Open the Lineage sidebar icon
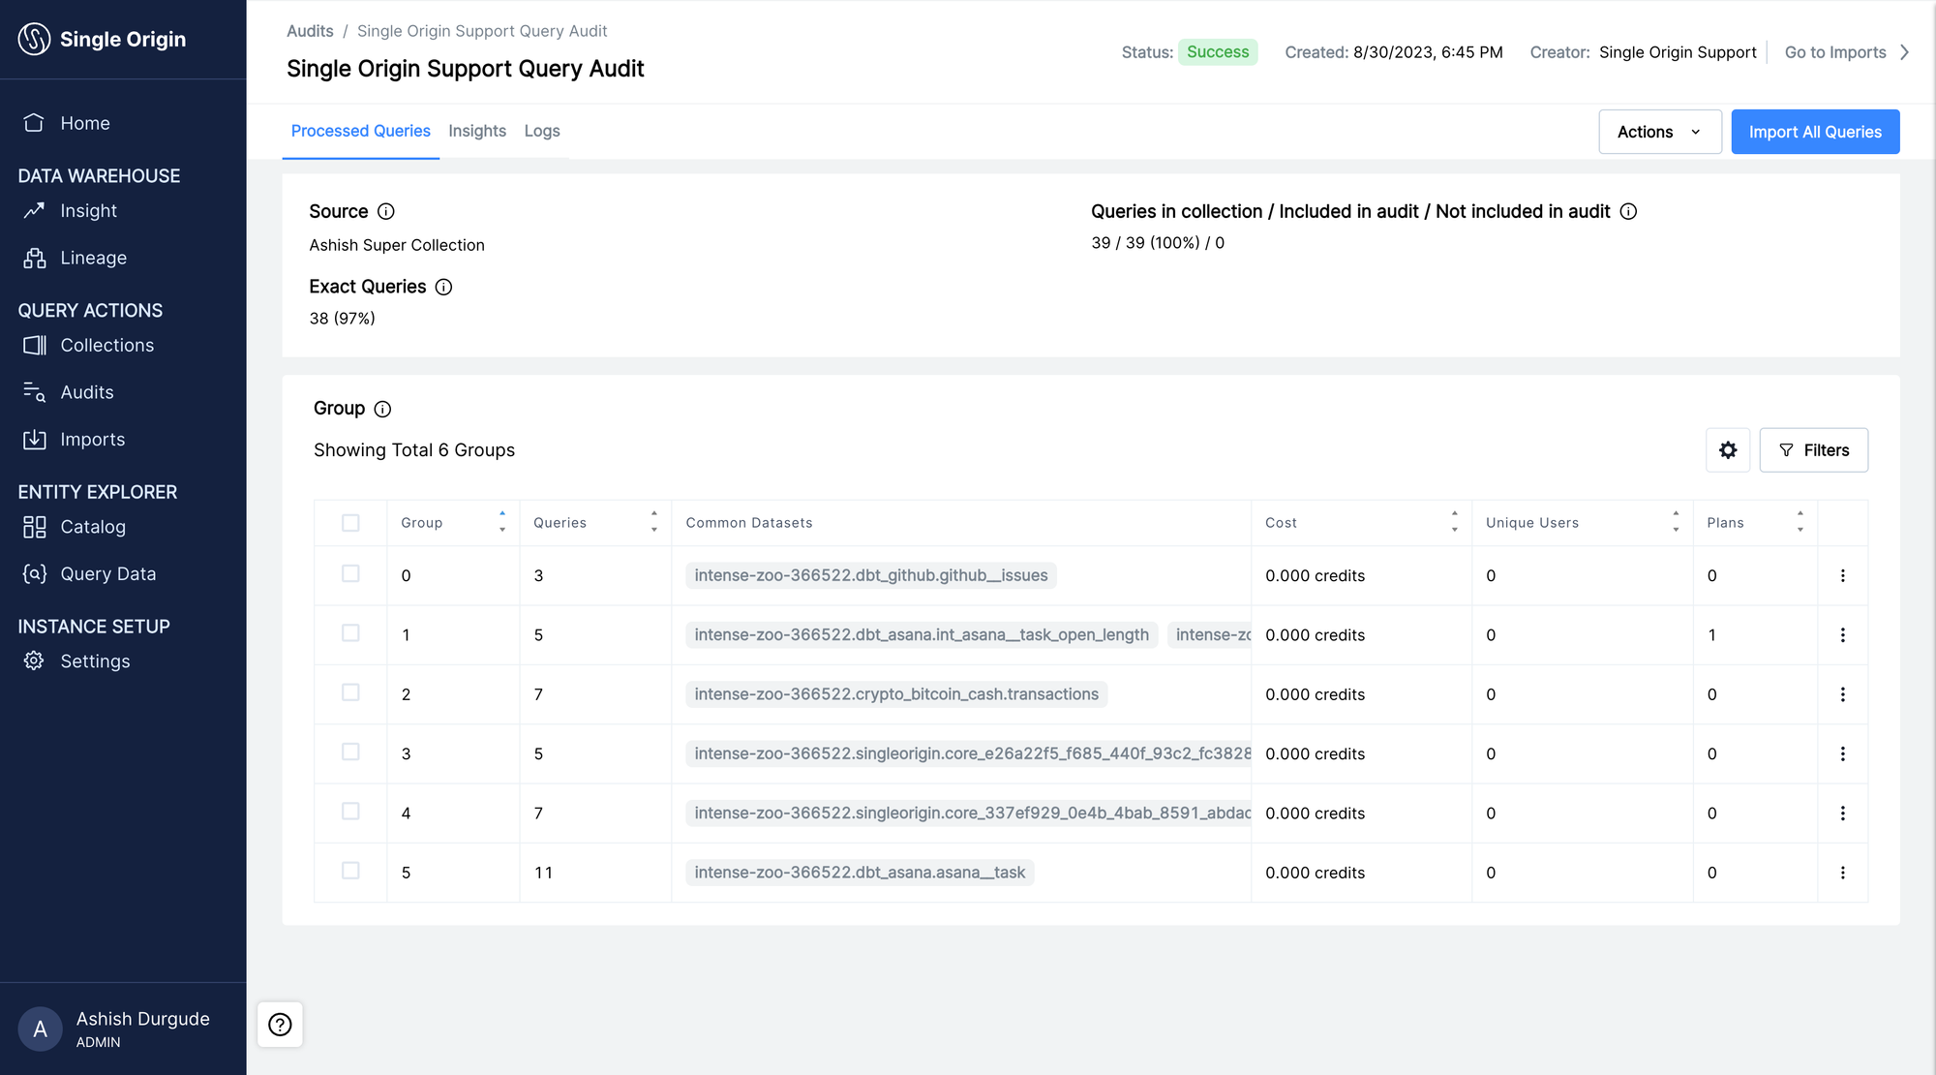The width and height of the screenshot is (1936, 1075). click(x=35, y=258)
